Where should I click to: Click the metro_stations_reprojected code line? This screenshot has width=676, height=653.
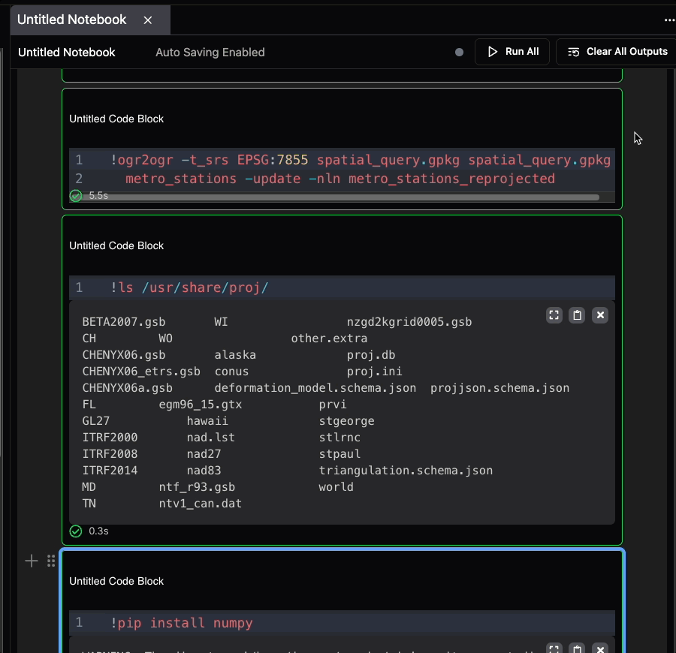pos(340,179)
